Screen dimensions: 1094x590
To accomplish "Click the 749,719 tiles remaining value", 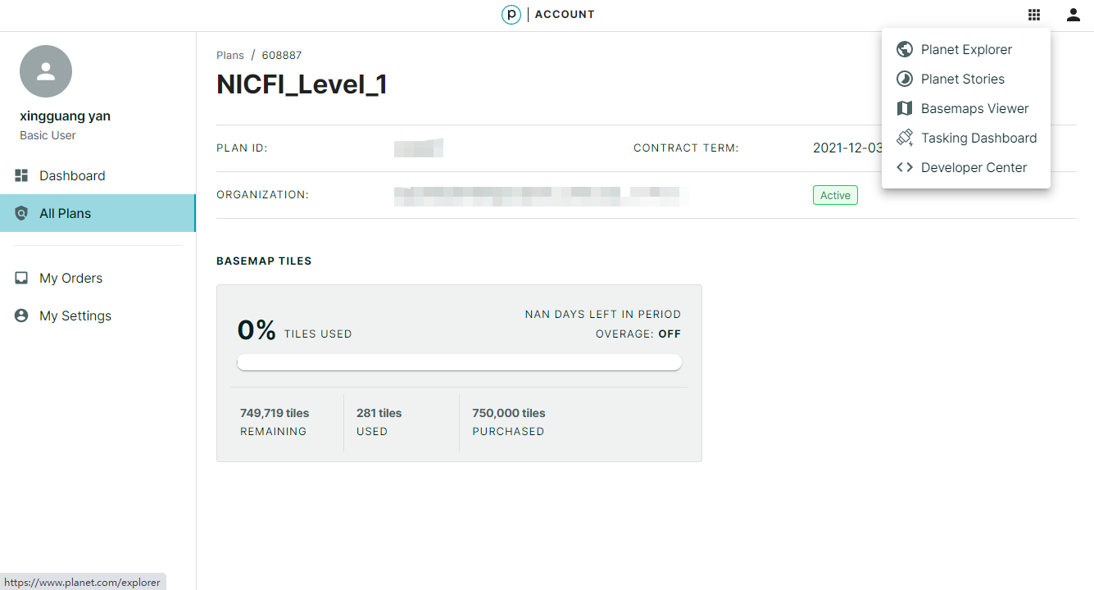I will (x=275, y=413).
